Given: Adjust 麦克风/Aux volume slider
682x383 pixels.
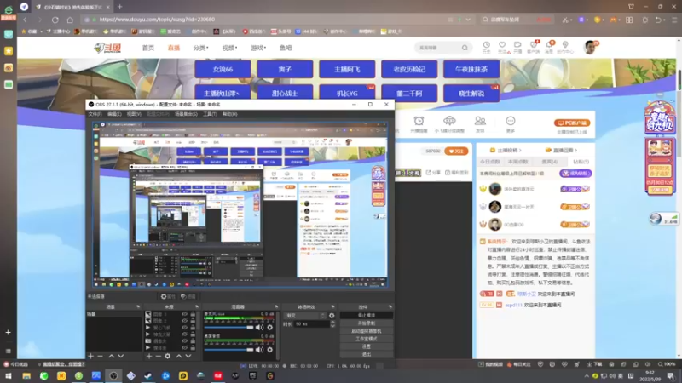Looking at the screenshot, I should click(x=228, y=328).
